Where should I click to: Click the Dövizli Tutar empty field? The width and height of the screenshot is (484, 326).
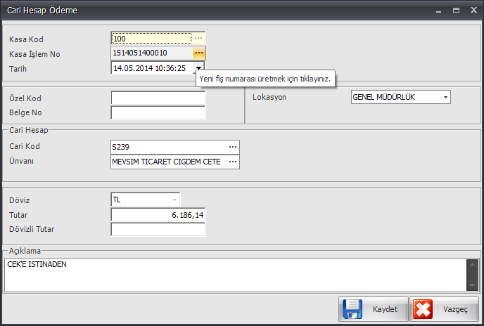tap(158, 229)
